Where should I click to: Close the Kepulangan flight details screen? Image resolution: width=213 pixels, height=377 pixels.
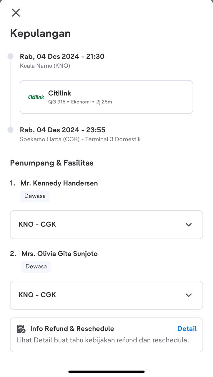pos(16,13)
